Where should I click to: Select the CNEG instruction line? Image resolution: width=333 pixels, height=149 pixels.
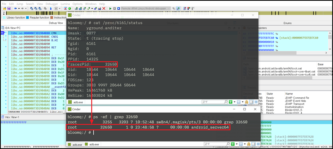click(37, 37)
